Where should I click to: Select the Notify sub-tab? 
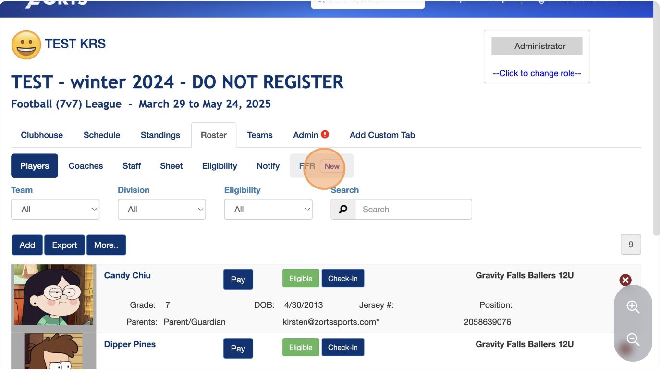[x=268, y=166]
